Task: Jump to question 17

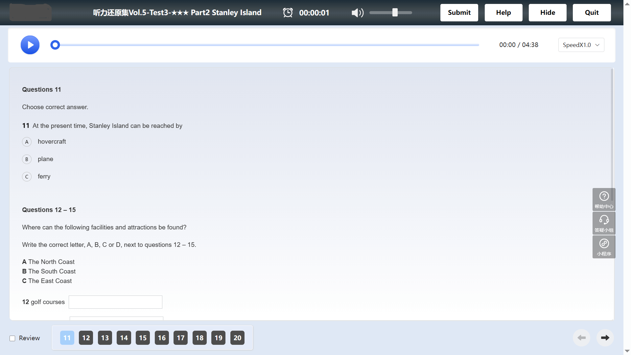Action: point(181,338)
